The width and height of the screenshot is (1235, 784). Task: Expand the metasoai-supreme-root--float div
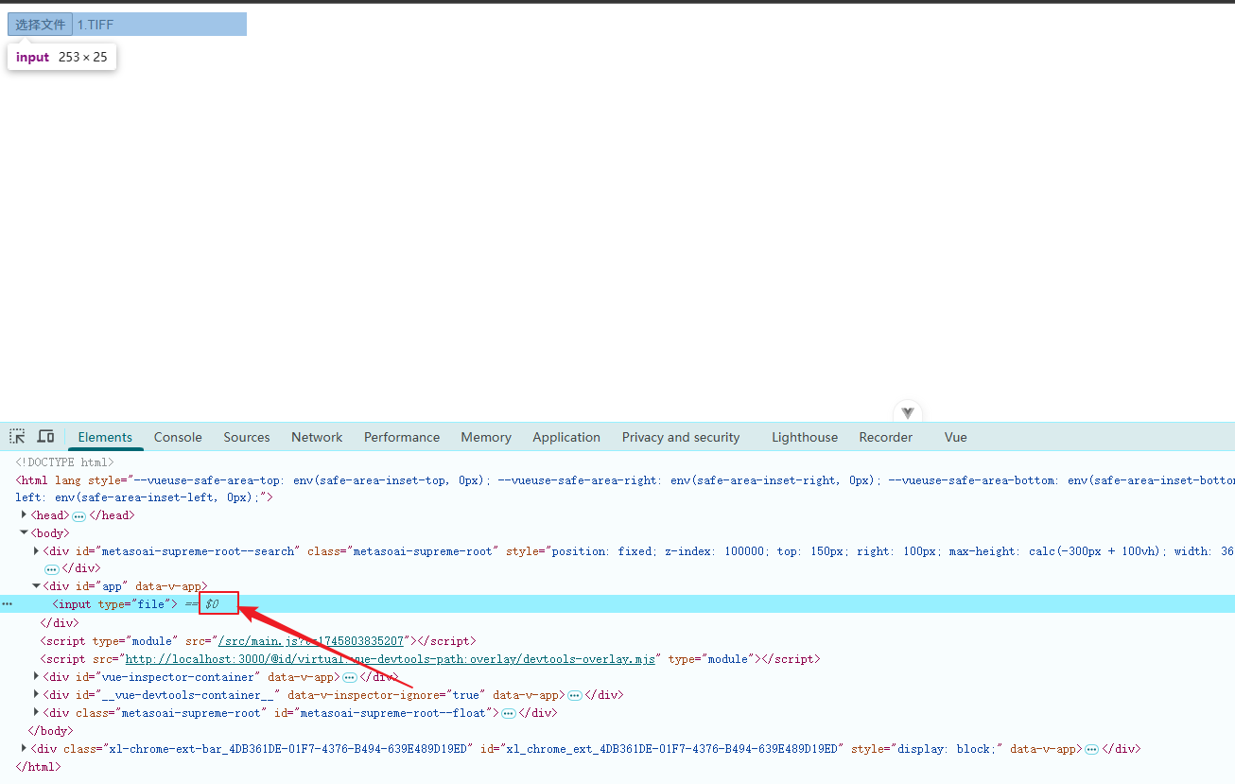click(x=37, y=713)
